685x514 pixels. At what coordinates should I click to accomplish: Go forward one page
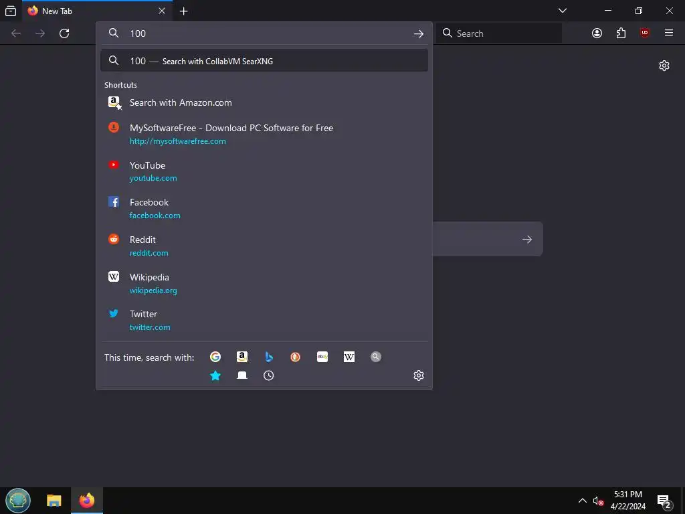[40, 33]
